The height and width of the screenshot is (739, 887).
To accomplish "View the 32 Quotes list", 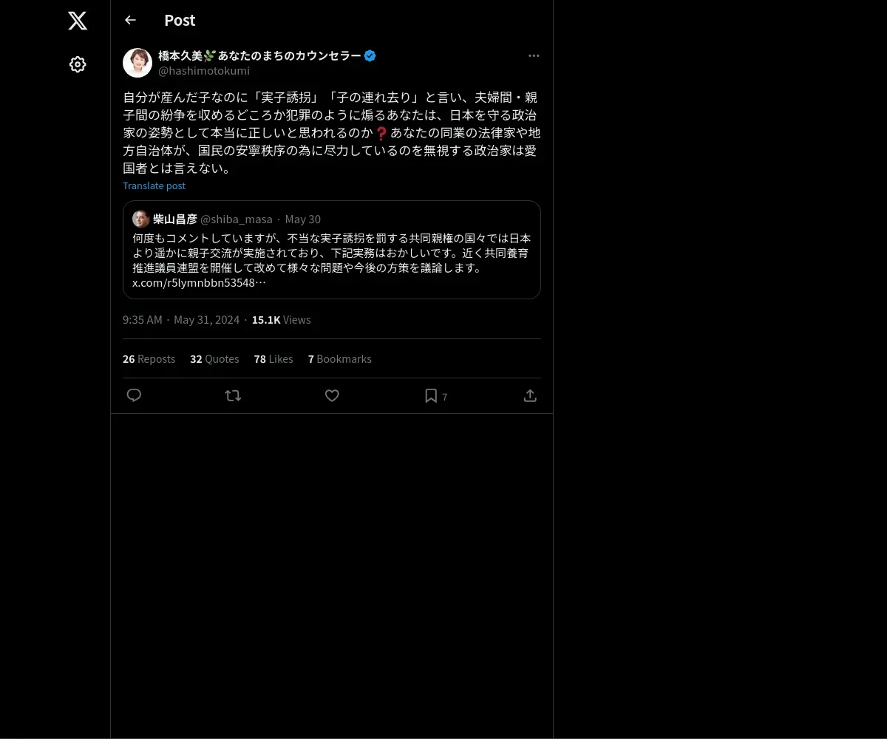I will click(214, 358).
